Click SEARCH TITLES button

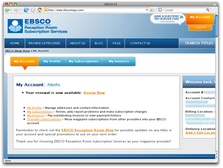[197, 43]
